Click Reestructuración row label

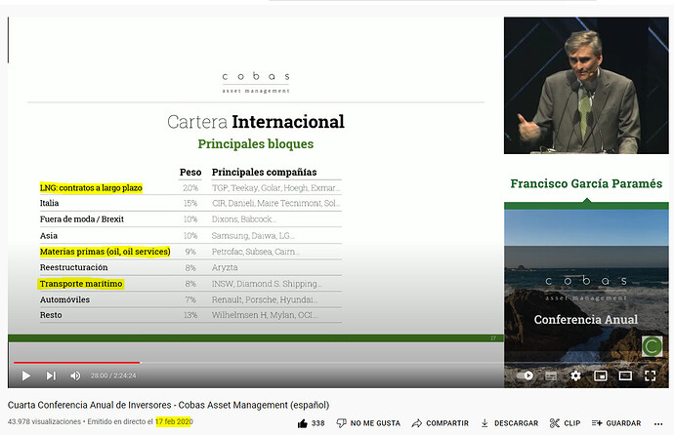74,267
